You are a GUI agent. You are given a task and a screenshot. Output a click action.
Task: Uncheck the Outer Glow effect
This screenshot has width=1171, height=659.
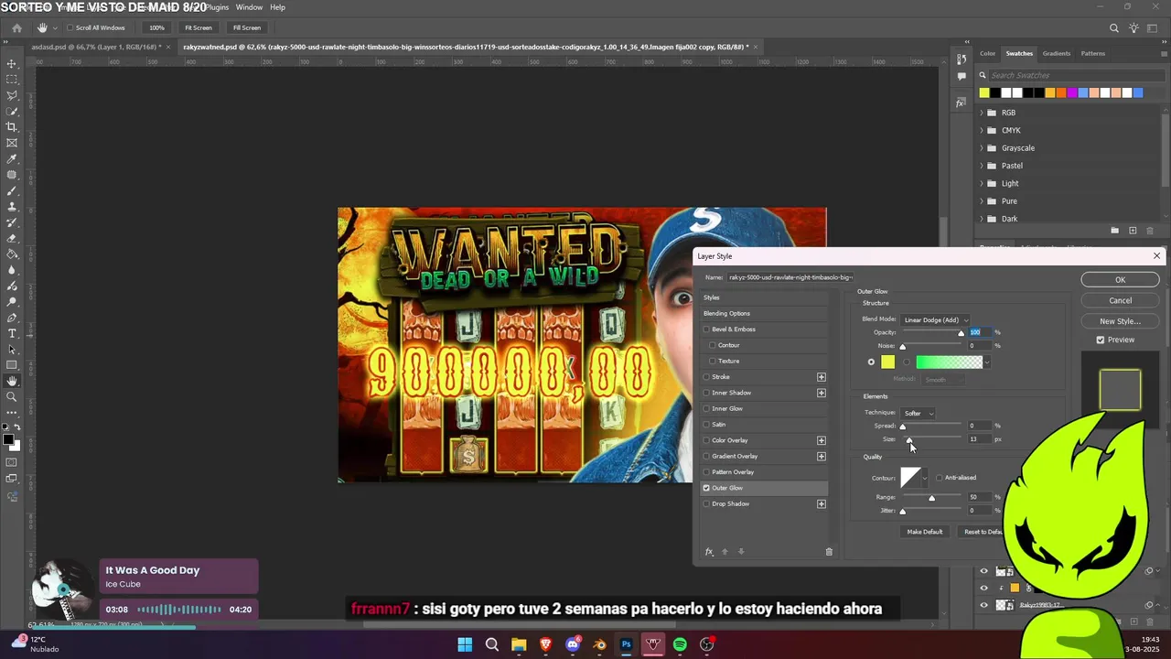[x=706, y=488]
